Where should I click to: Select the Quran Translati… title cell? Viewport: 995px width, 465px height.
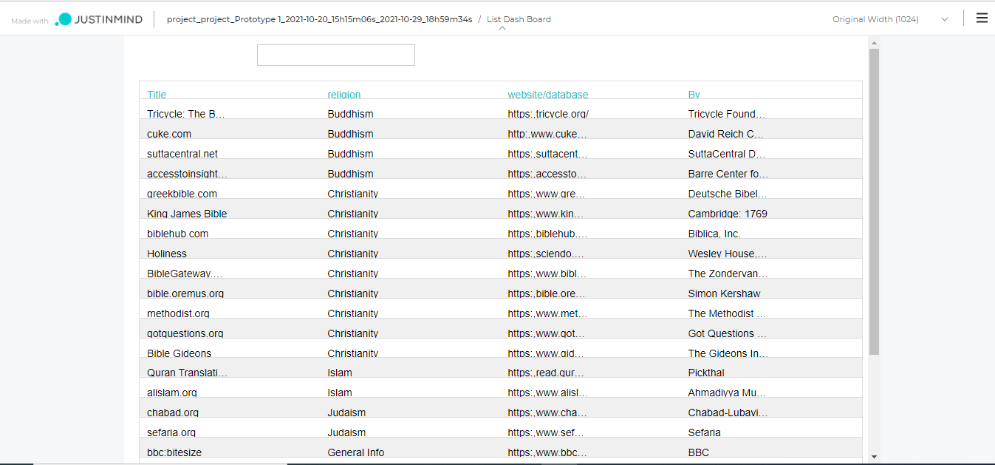[x=188, y=373]
